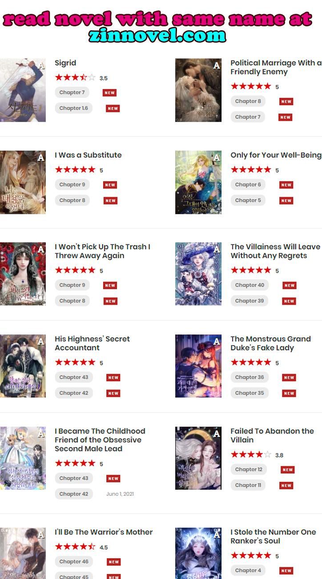Image resolution: width=322 pixels, height=579 pixels.
Task: Open I Was a Substitute title link
Action: tap(88, 155)
